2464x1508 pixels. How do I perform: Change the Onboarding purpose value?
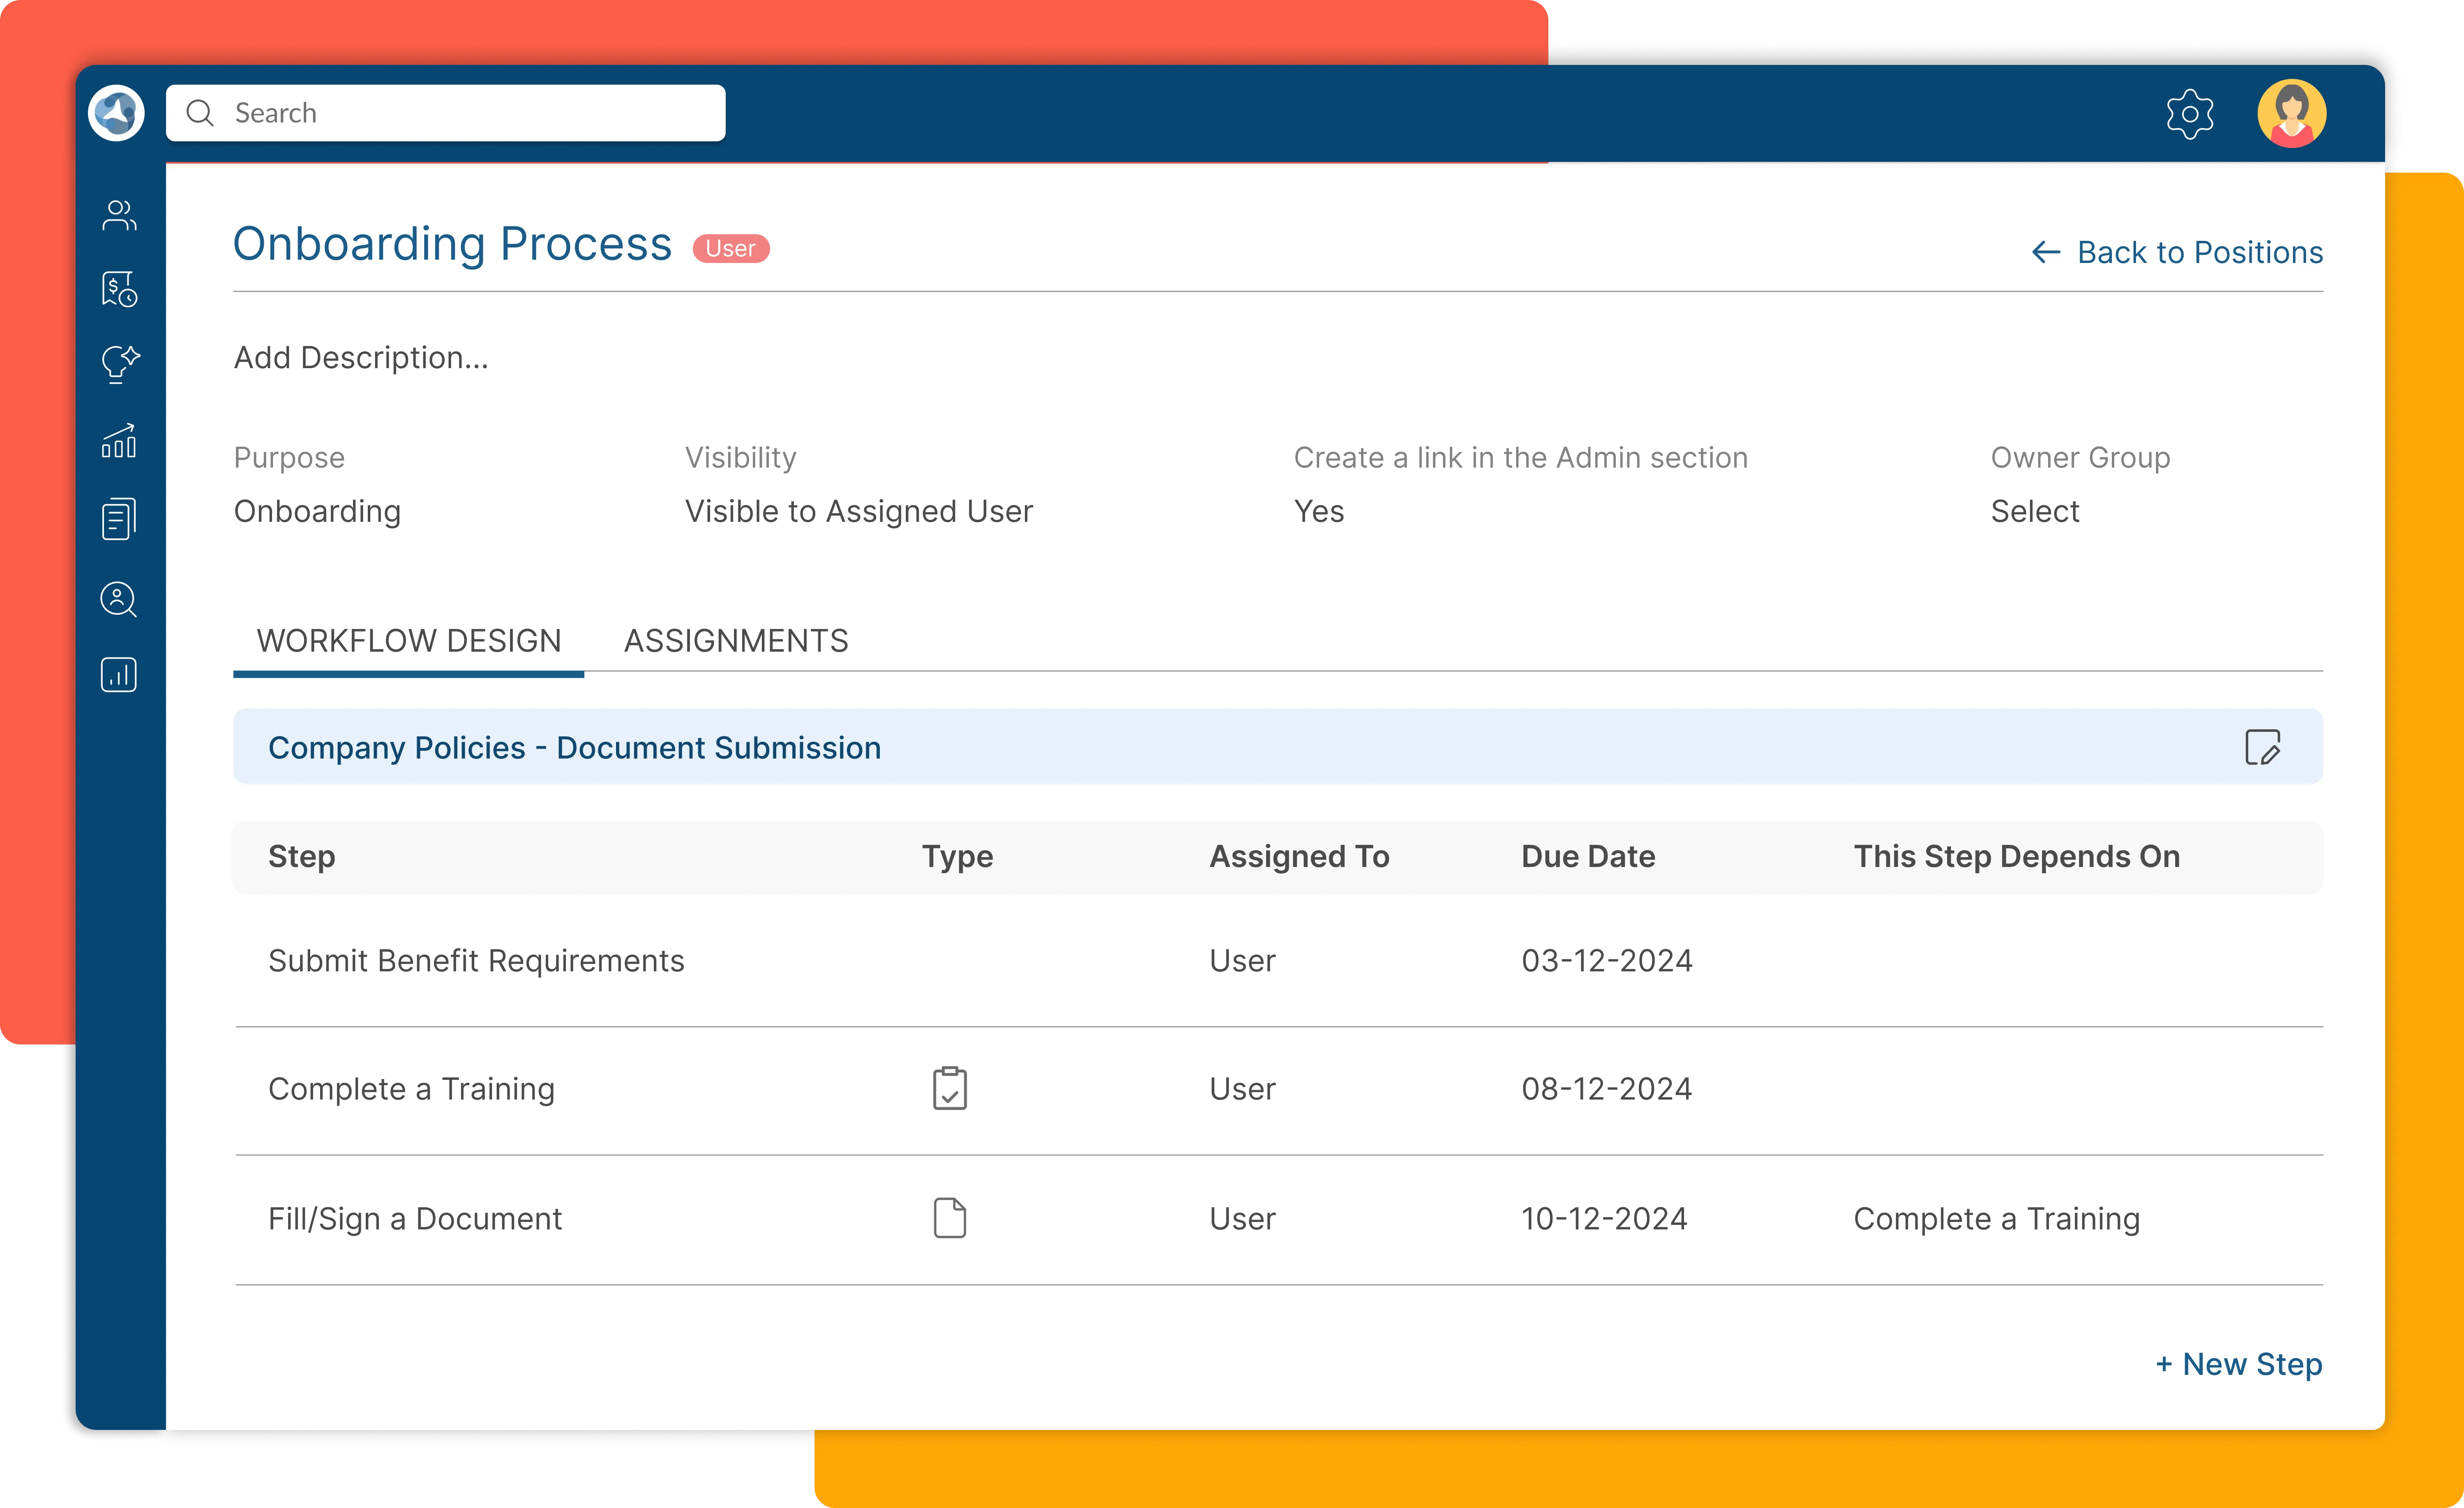click(317, 511)
